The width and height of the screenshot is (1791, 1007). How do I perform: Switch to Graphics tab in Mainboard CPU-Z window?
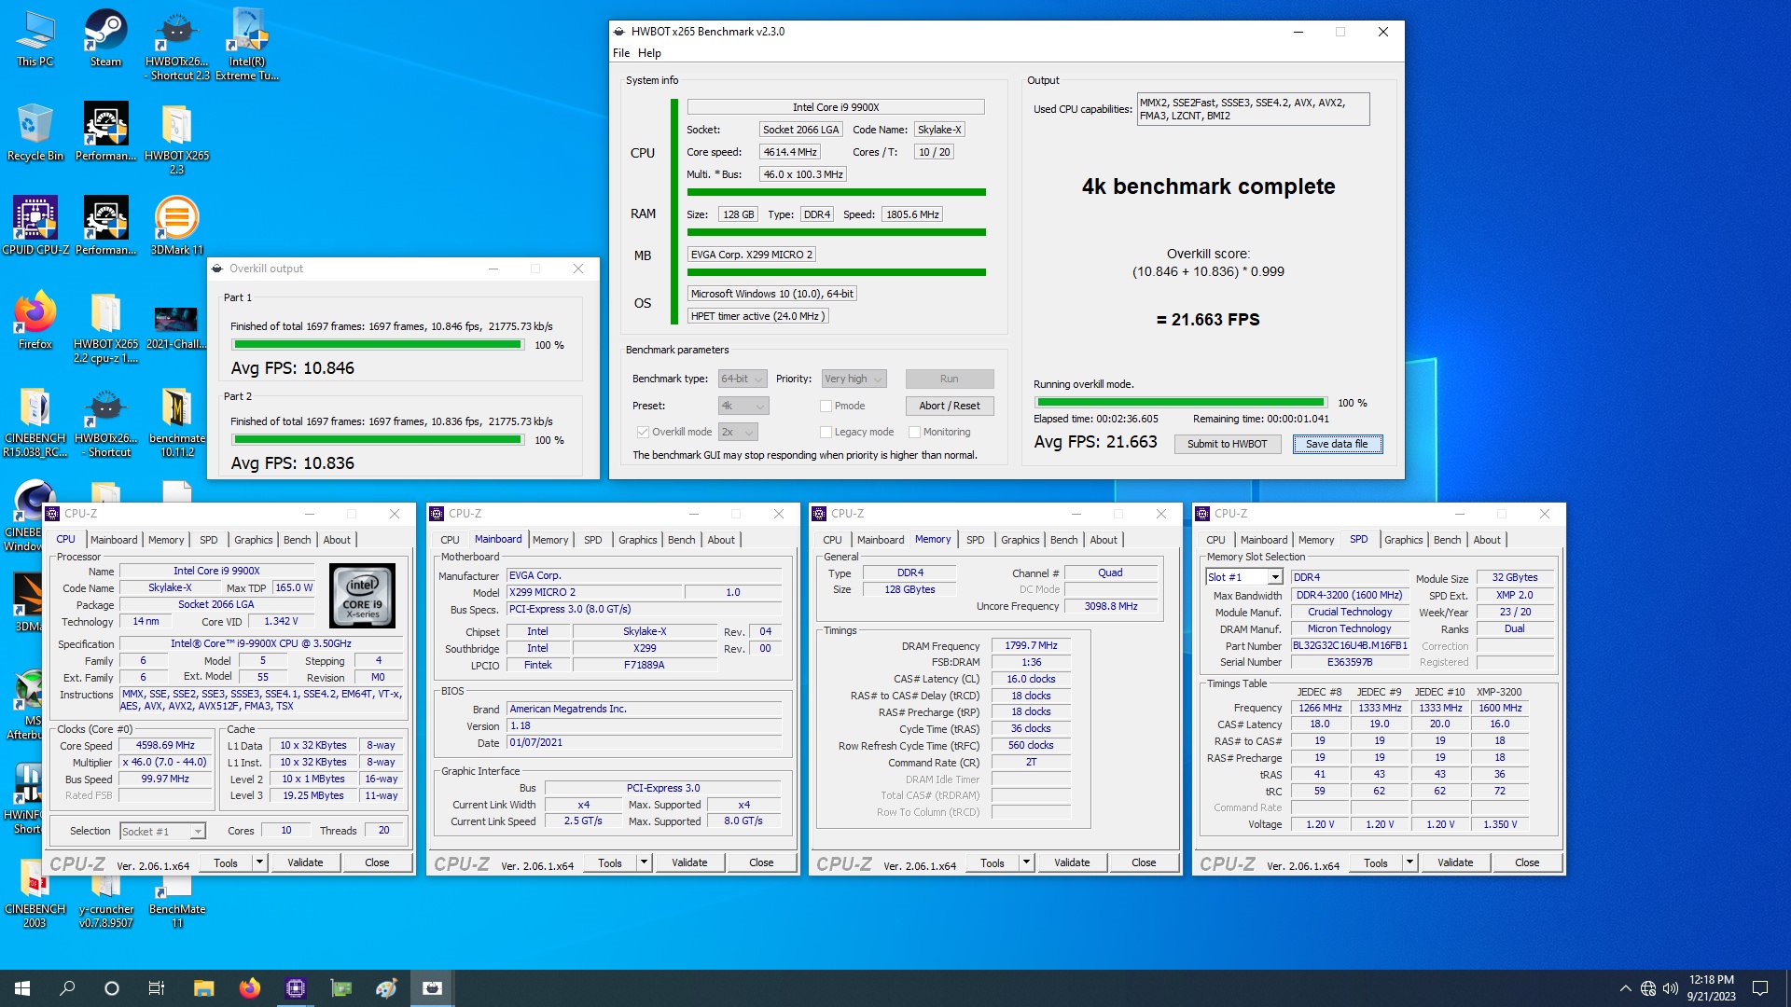pyautogui.click(x=638, y=540)
